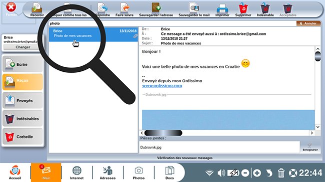Screen dimensions: 325x182
Task: Mark message as Indésirable
Action: point(265,9)
